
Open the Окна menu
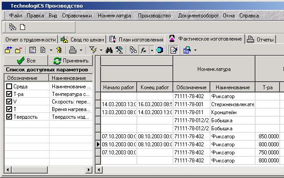coord(229,16)
